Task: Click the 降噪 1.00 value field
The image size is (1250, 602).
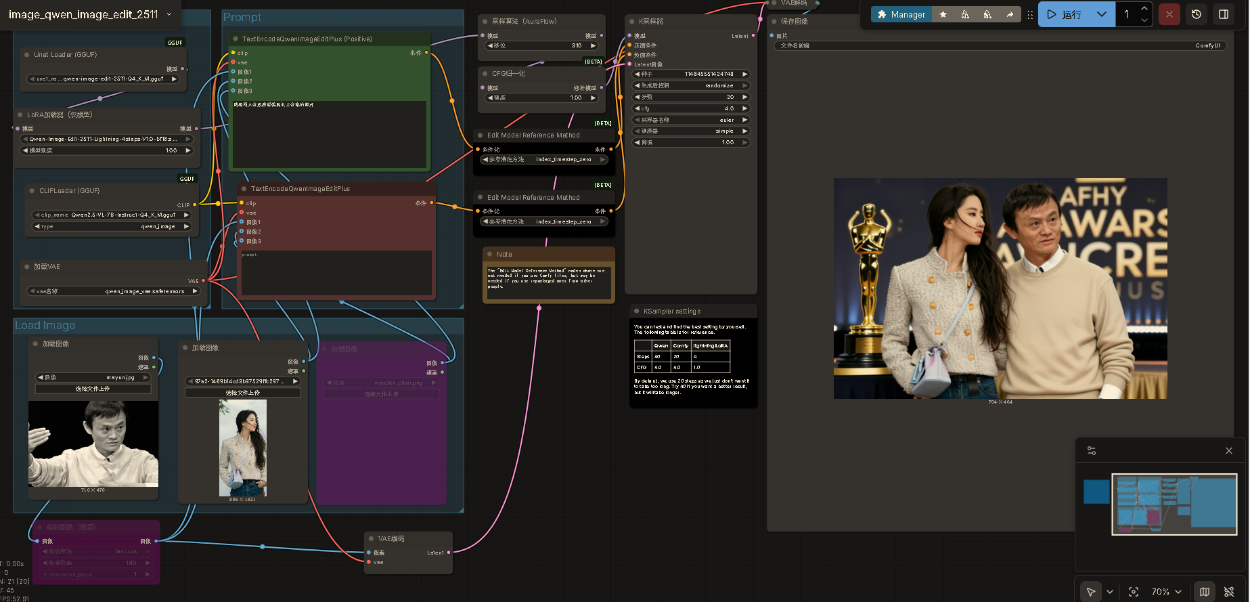Action: pyautogui.click(x=691, y=143)
